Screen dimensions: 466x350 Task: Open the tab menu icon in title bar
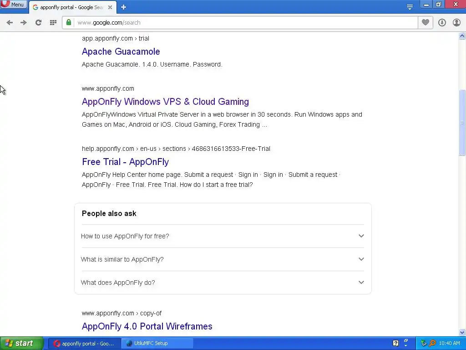[410, 7]
